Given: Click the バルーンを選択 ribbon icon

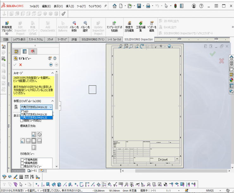Looking at the screenshot, I should tap(85, 23).
